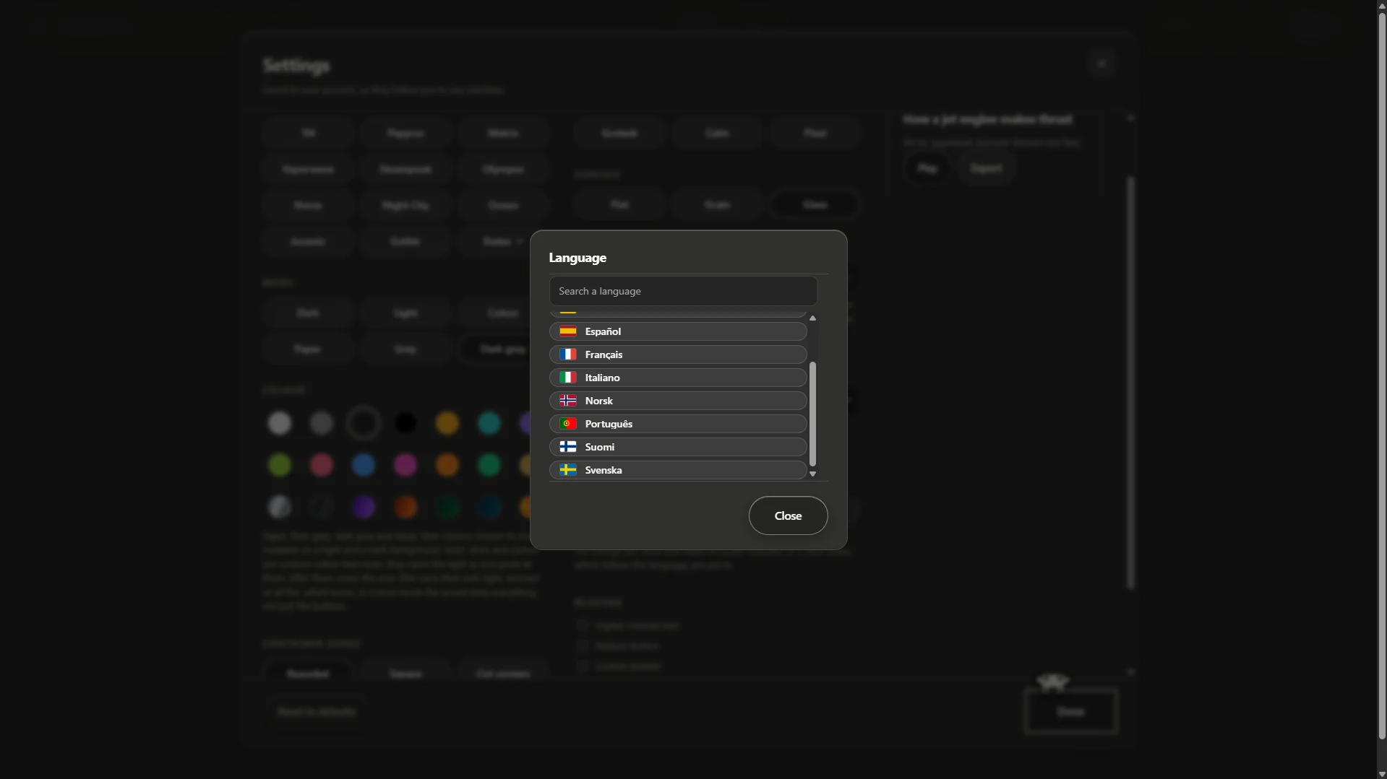Select Español with the Spanish flag
The height and width of the screenshot is (779, 1387).
678,331
